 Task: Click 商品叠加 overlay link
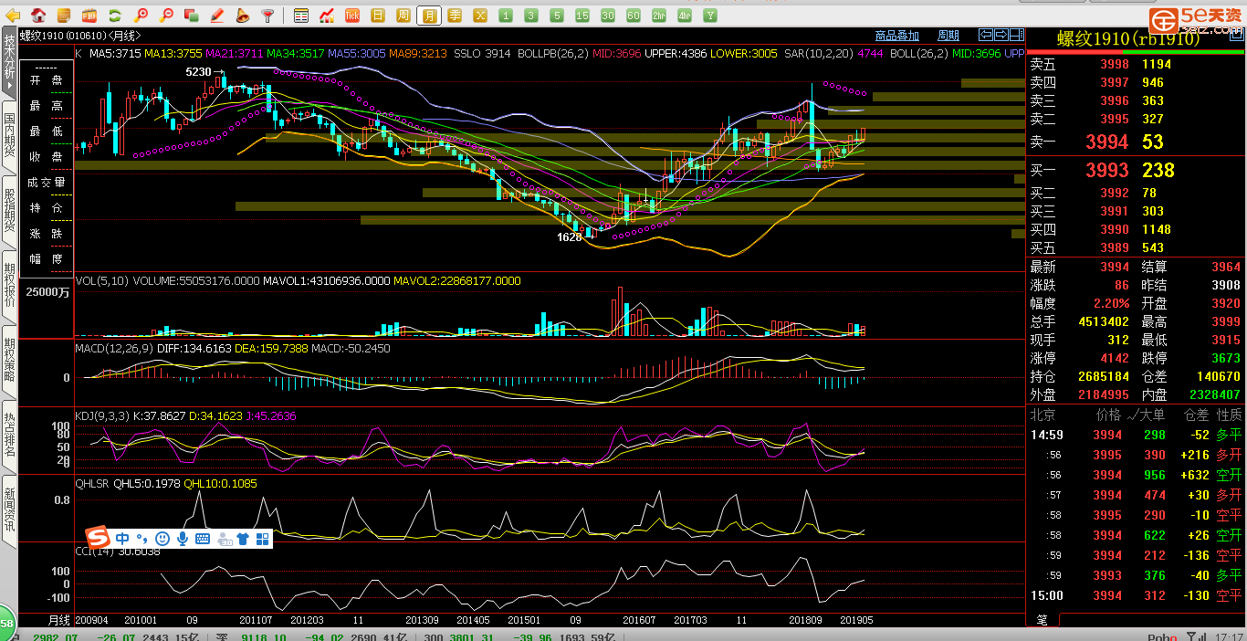coord(896,36)
